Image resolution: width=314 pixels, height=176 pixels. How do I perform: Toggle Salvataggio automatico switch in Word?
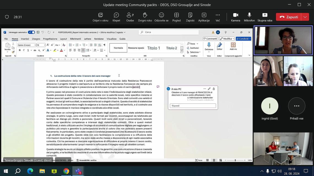point(31,32)
